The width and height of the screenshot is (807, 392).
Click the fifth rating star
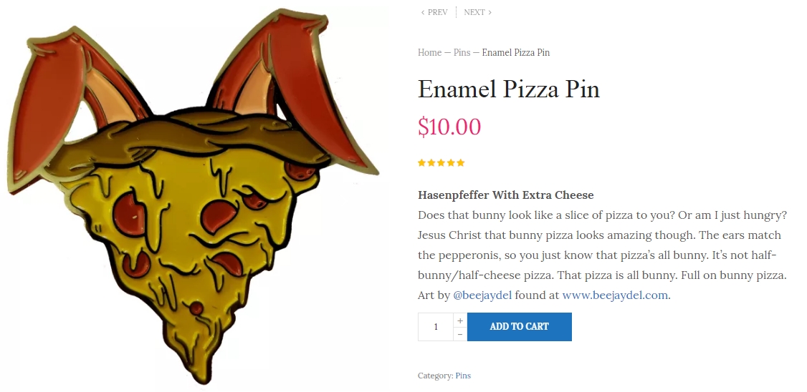pyautogui.click(x=461, y=163)
